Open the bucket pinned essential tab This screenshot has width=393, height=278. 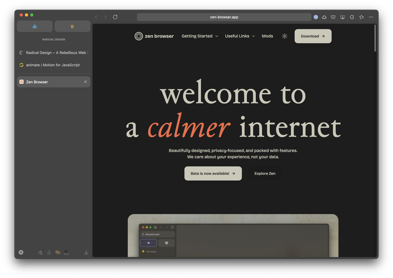pos(72,26)
